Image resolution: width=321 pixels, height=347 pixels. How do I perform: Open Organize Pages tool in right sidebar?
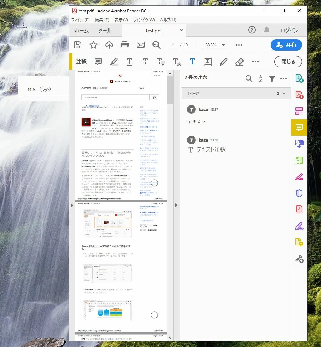299,111
